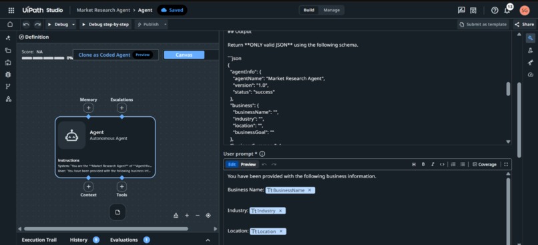Image resolution: width=538 pixels, height=245 pixels.
Task: Select the Agent node on canvas
Action: coord(105,148)
